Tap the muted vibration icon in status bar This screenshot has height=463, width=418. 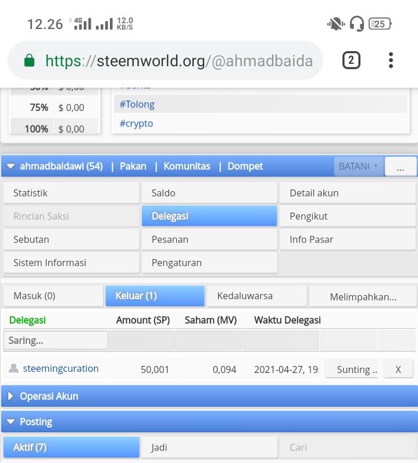click(336, 24)
